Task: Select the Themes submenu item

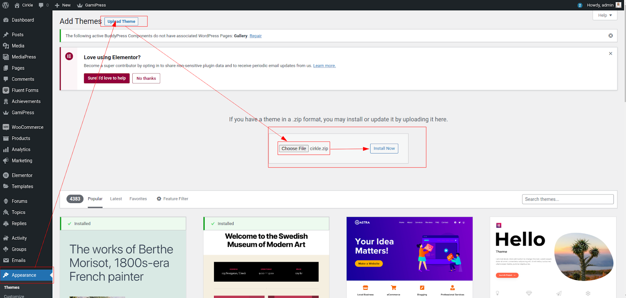Action: 12,287
